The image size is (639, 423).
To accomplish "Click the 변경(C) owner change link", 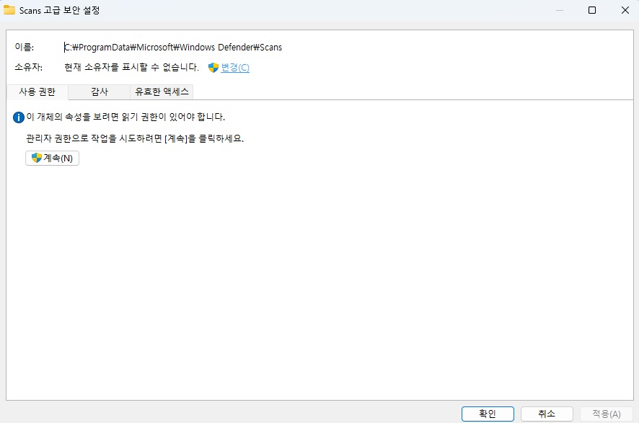I will pyautogui.click(x=234, y=68).
